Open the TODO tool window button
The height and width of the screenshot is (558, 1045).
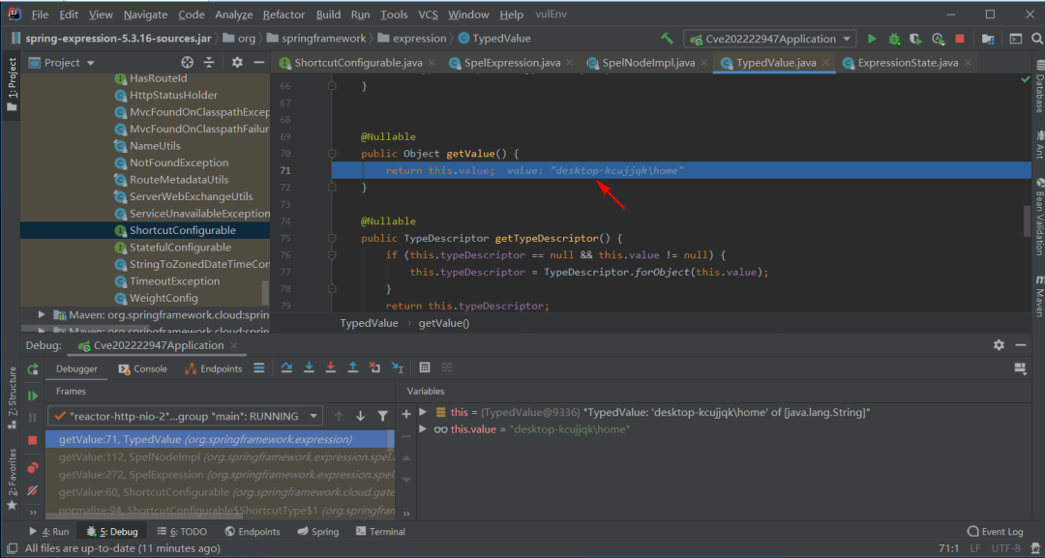click(182, 531)
